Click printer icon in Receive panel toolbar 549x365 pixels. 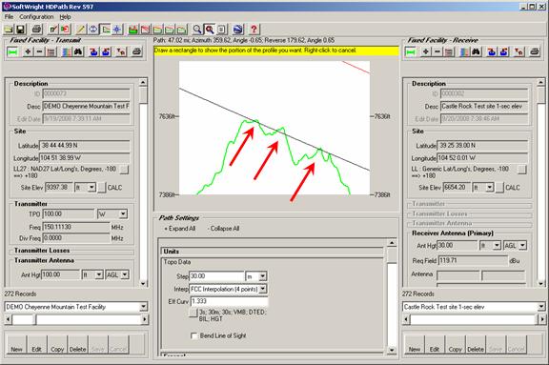[x=534, y=52]
